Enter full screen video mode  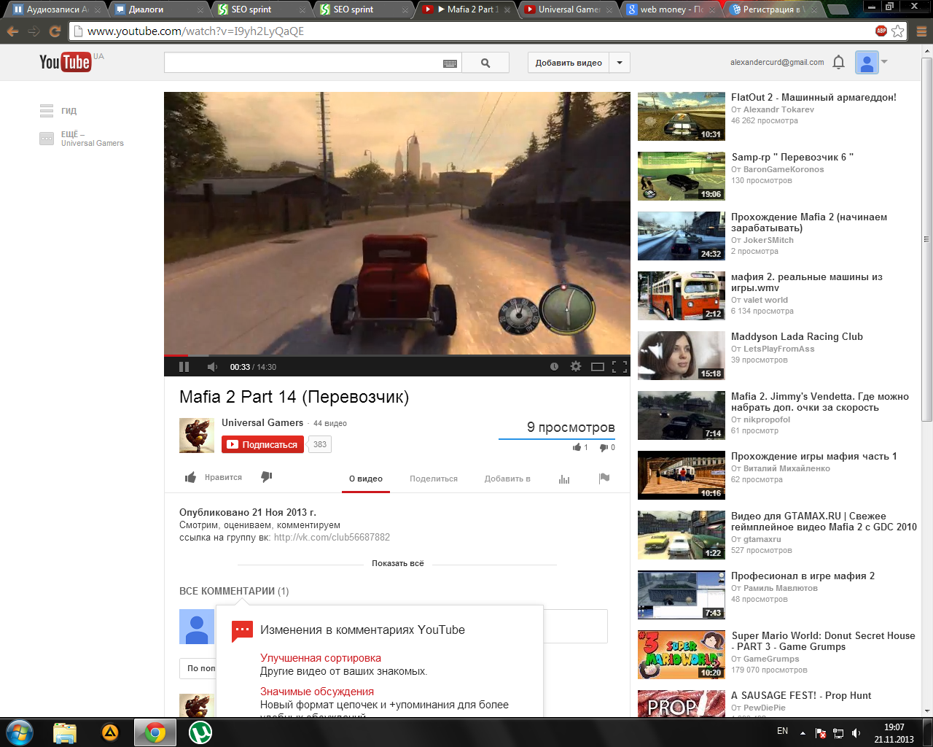pos(620,367)
